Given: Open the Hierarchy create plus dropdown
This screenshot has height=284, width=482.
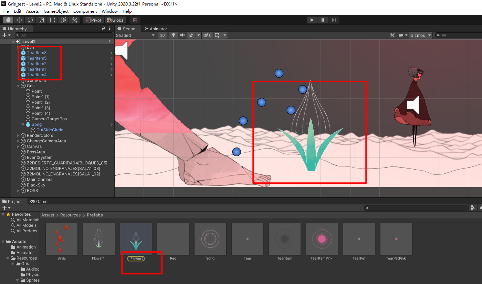Looking at the screenshot, I should [6, 35].
